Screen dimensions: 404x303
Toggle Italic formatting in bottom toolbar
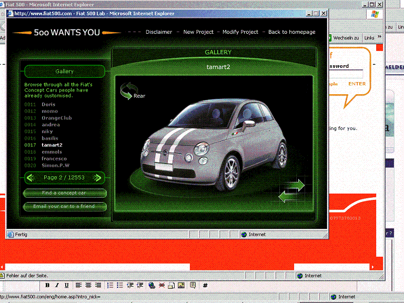(57, 285)
